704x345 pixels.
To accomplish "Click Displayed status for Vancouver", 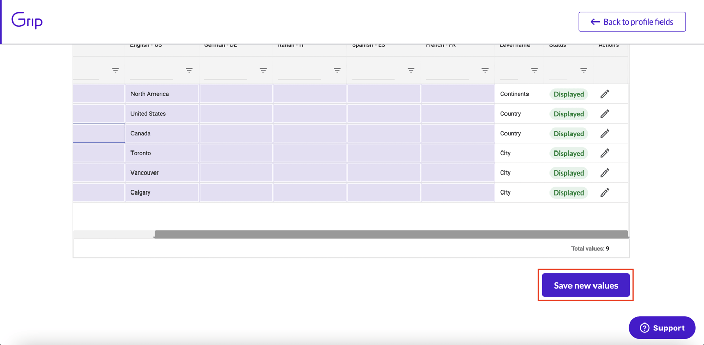I will coord(568,173).
